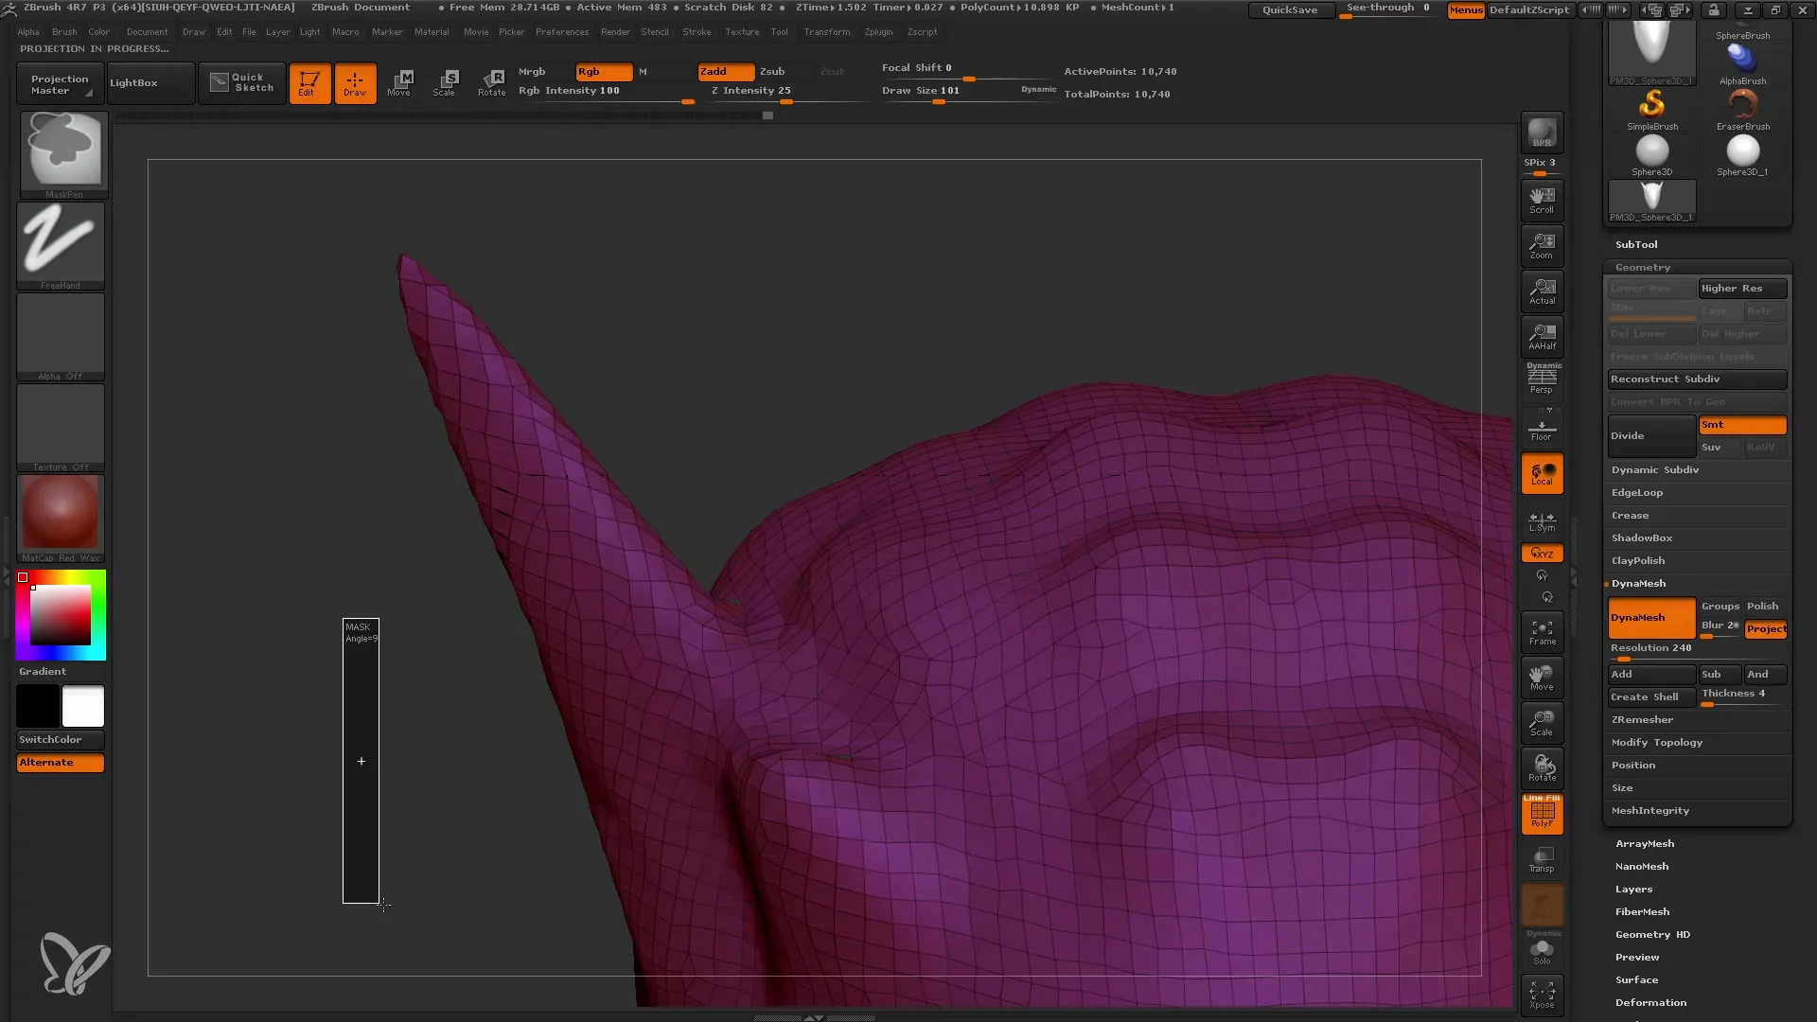Enable See-through canvas mode
Screen dimensions: 1817x1022
[1389, 10]
